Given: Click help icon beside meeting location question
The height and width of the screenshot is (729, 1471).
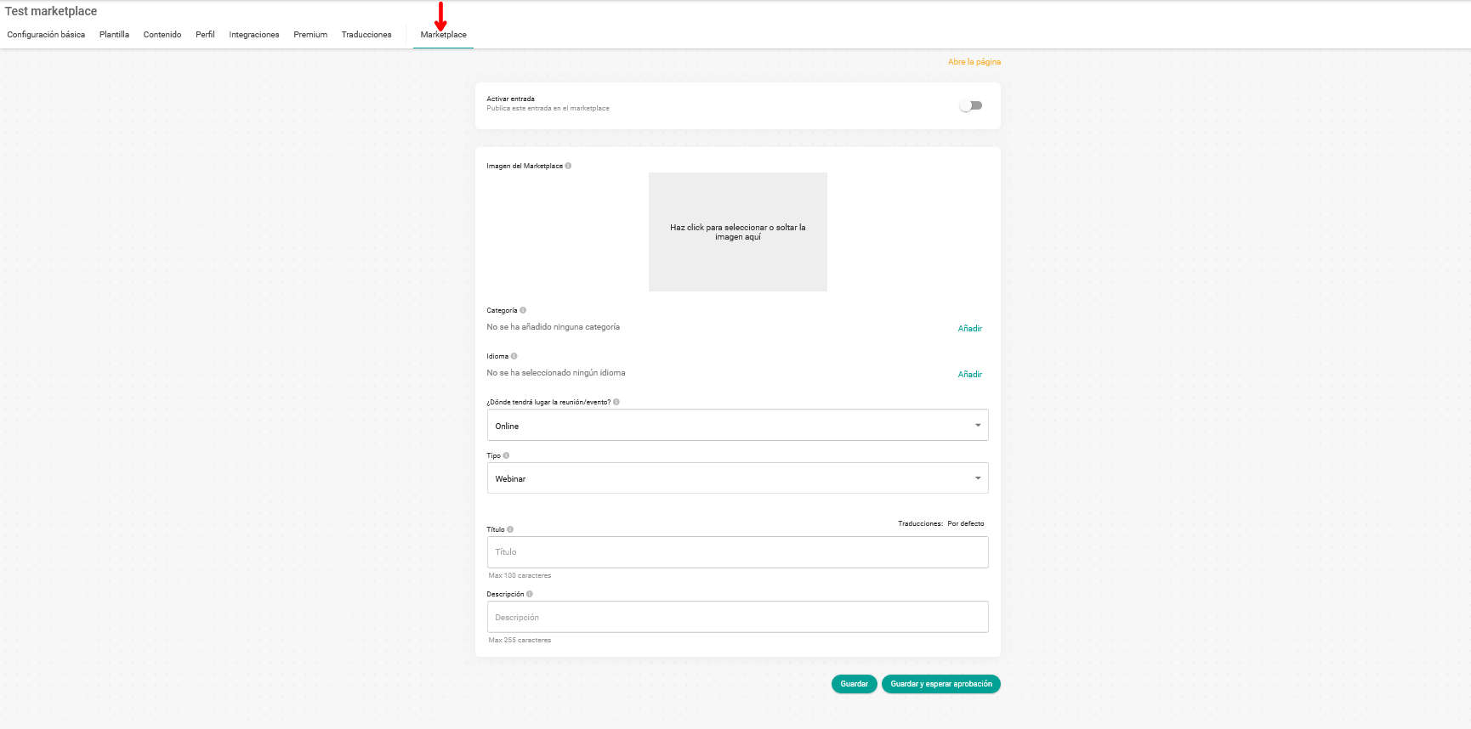Looking at the screenshot, I should (x=616, y=402).
